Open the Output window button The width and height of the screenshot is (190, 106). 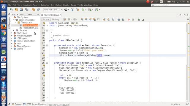click(x=17, y=104)
